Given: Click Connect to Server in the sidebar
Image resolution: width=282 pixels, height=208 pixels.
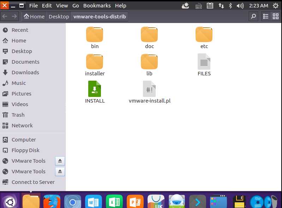Looking at the screenshot, I should coord(32,182).
